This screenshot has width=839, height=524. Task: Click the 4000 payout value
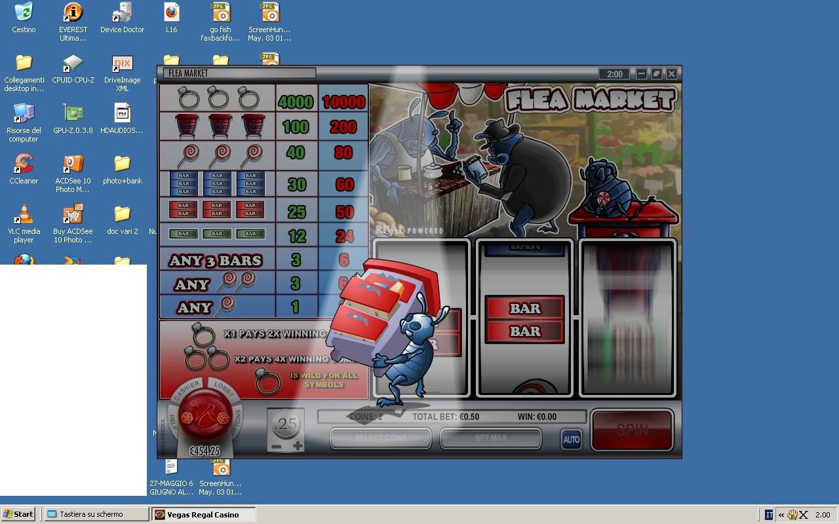click(296, 102)
